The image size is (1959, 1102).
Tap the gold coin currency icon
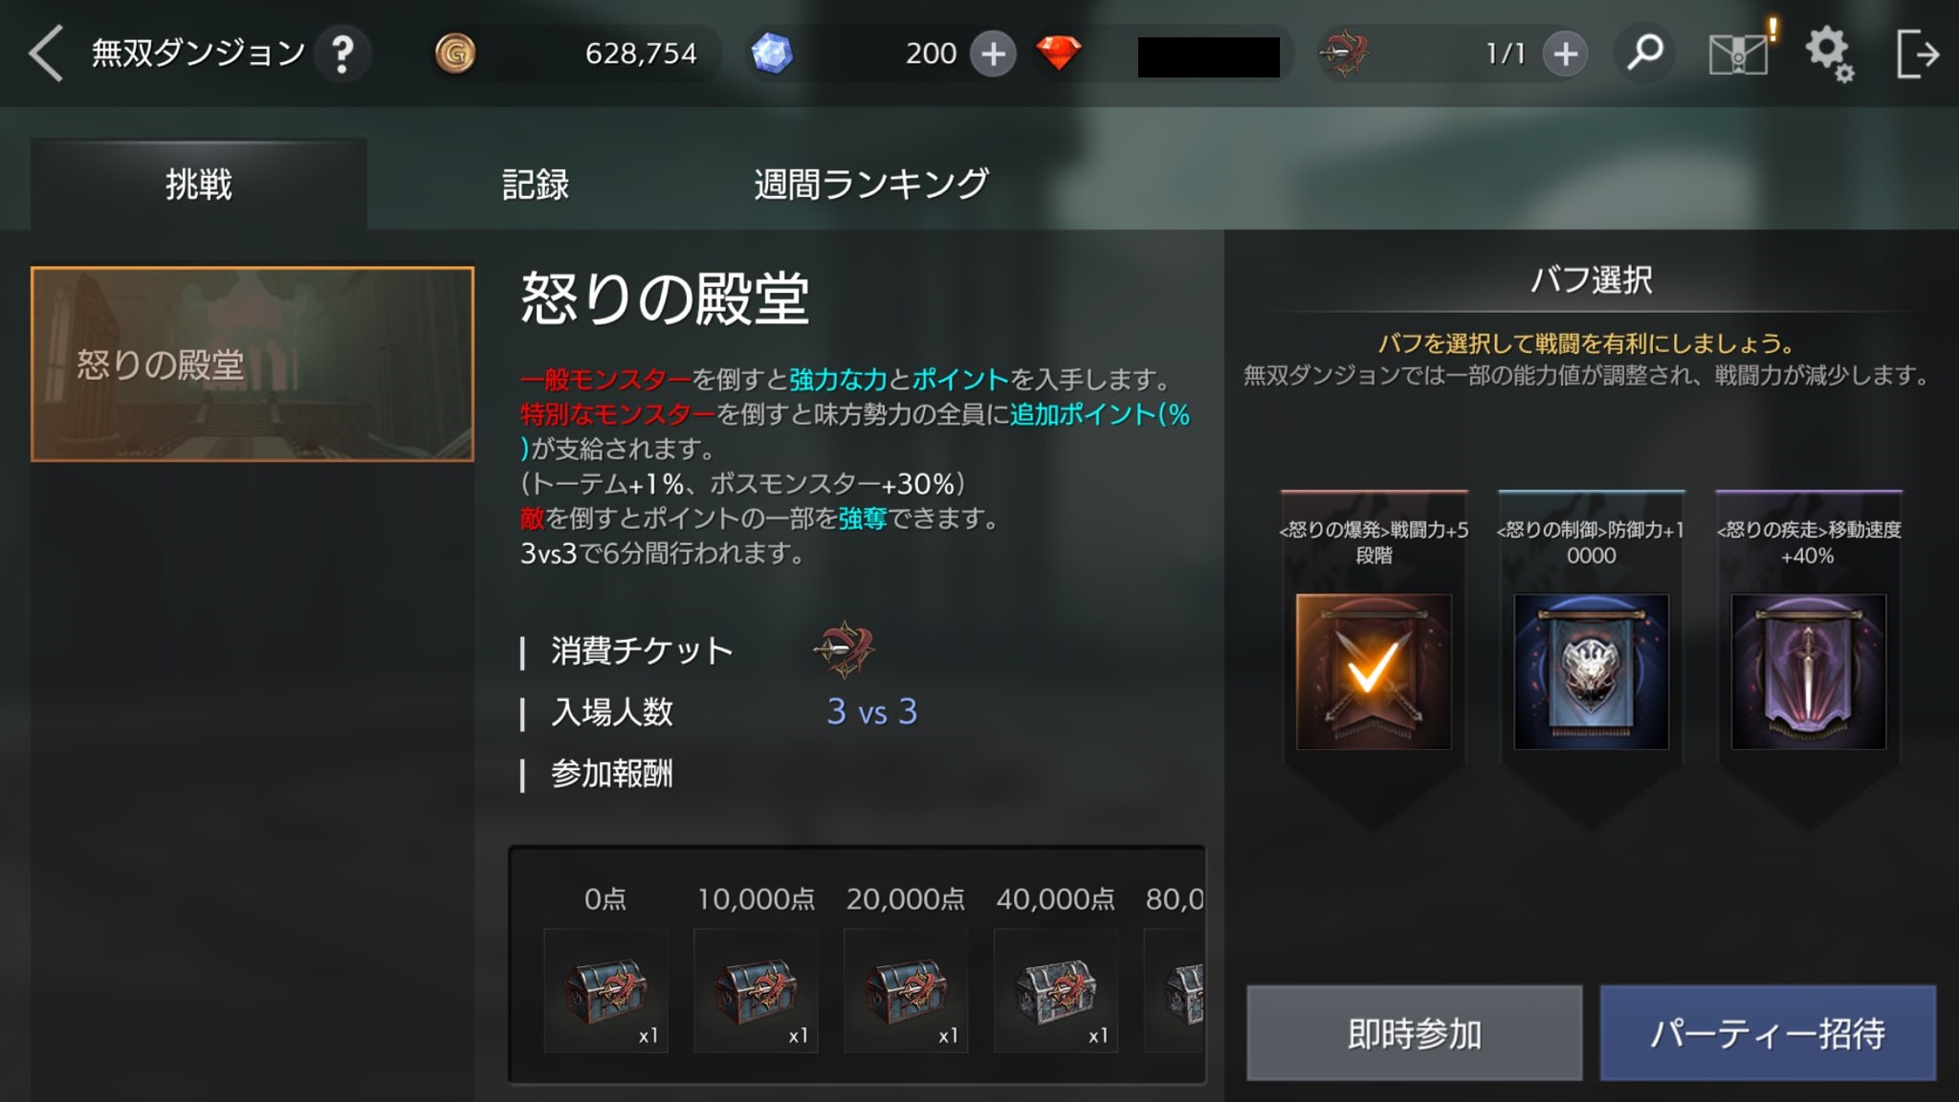455,54
